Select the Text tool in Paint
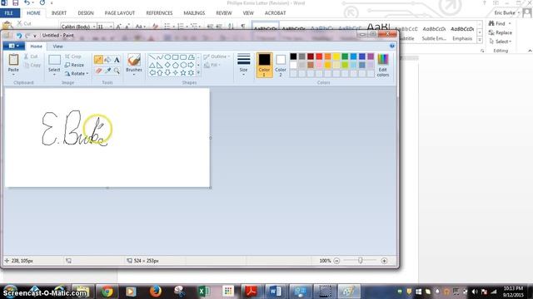Screen dimensions: 533x299 (x=117, y=60)
